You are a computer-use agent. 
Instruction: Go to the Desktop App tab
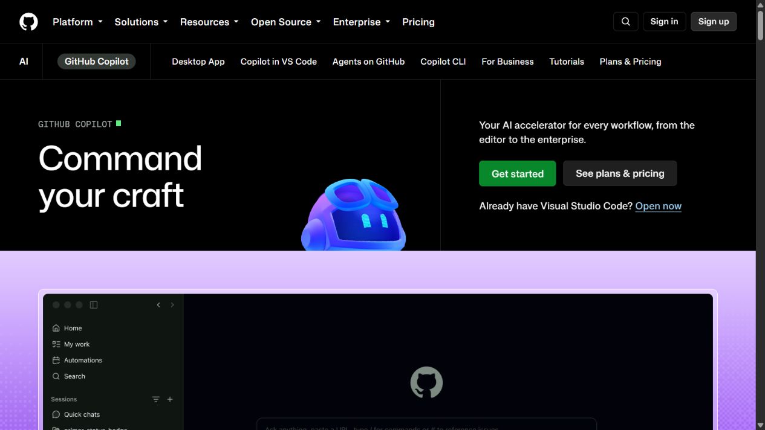[198, 62]
